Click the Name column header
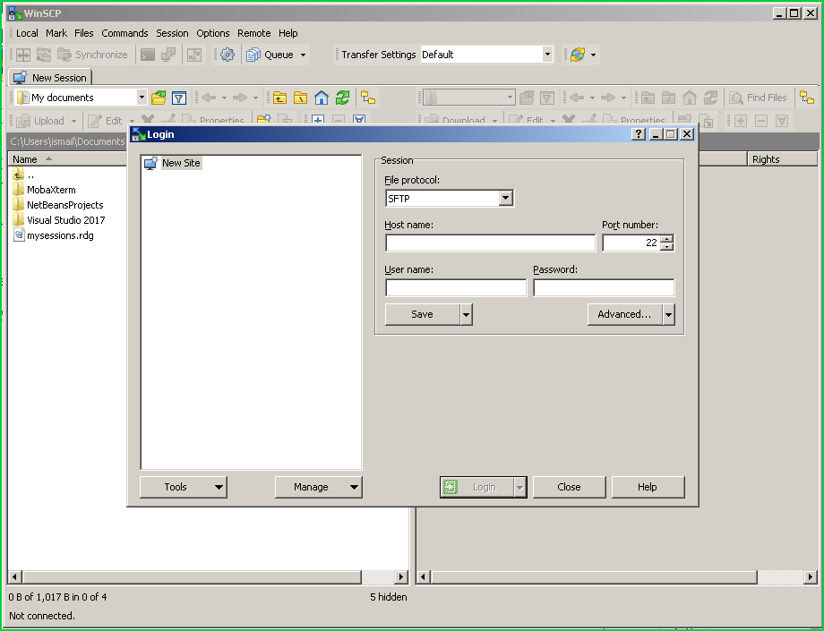 (x=67, y=159)
